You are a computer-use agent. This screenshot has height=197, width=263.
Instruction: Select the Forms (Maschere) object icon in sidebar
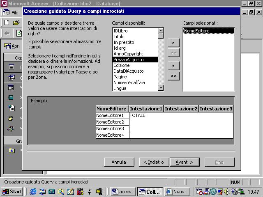click(11, 87)
